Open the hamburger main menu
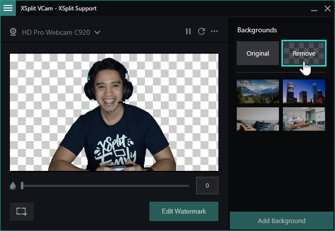The height and width of the screenshot is (231, 335). tap(8, 8)
